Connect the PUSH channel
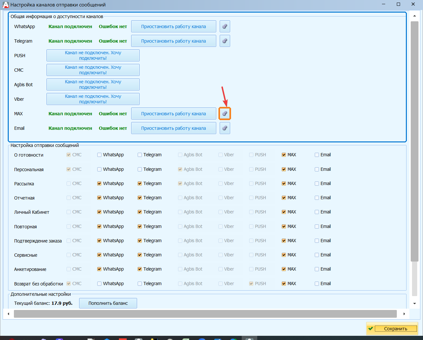Viewport: 423px width, 340px height. 93,56
